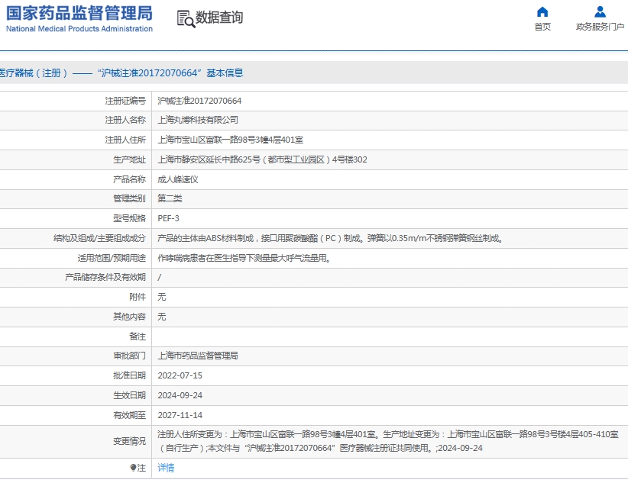Image resolution: width=628 pixels, height=483 pixels.
Task: Click the 生产地址 row label
Action: pyautogui.click(x=129, y=159)
